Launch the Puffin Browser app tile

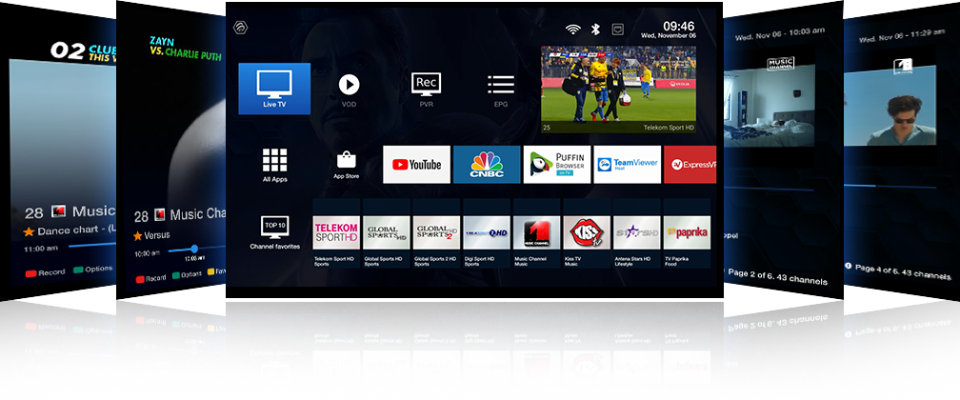[x=557, y=164]
